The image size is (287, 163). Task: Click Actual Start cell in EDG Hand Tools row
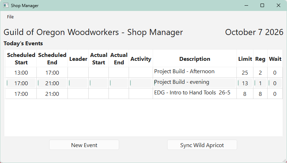coord(99,94)
